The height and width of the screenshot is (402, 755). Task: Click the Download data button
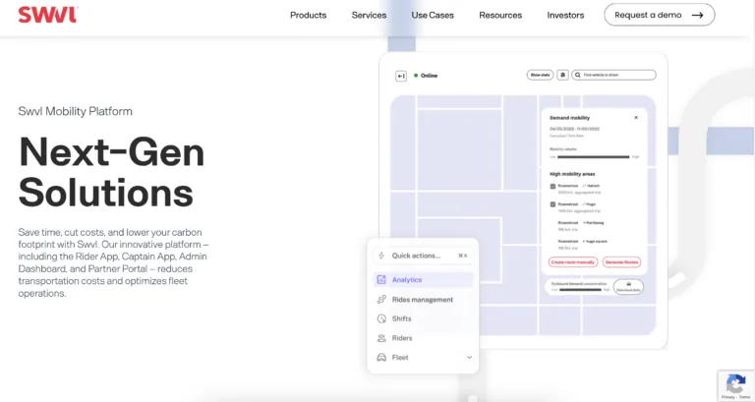pyautogui.click(x=628, y=287)
